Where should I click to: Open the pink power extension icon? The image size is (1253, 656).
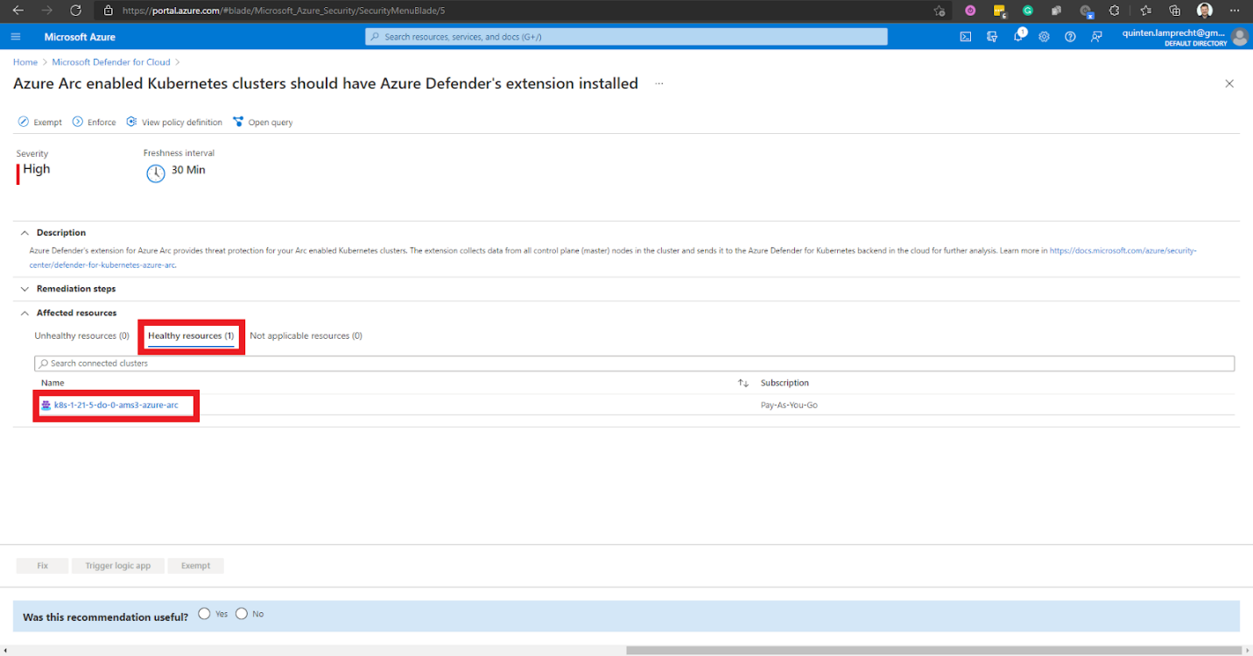(x=970, y=11)
